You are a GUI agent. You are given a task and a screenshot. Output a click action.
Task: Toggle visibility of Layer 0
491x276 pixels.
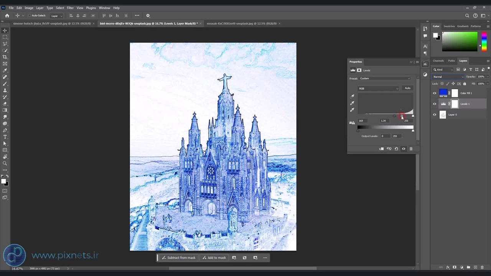click(435, 115)
